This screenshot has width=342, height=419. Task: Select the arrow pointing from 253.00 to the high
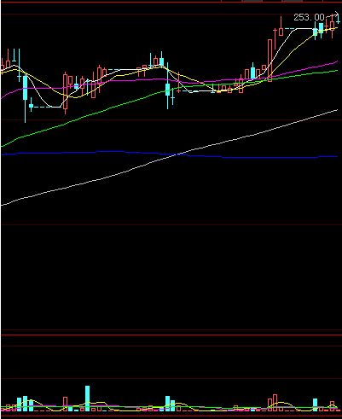click(331, 16)
